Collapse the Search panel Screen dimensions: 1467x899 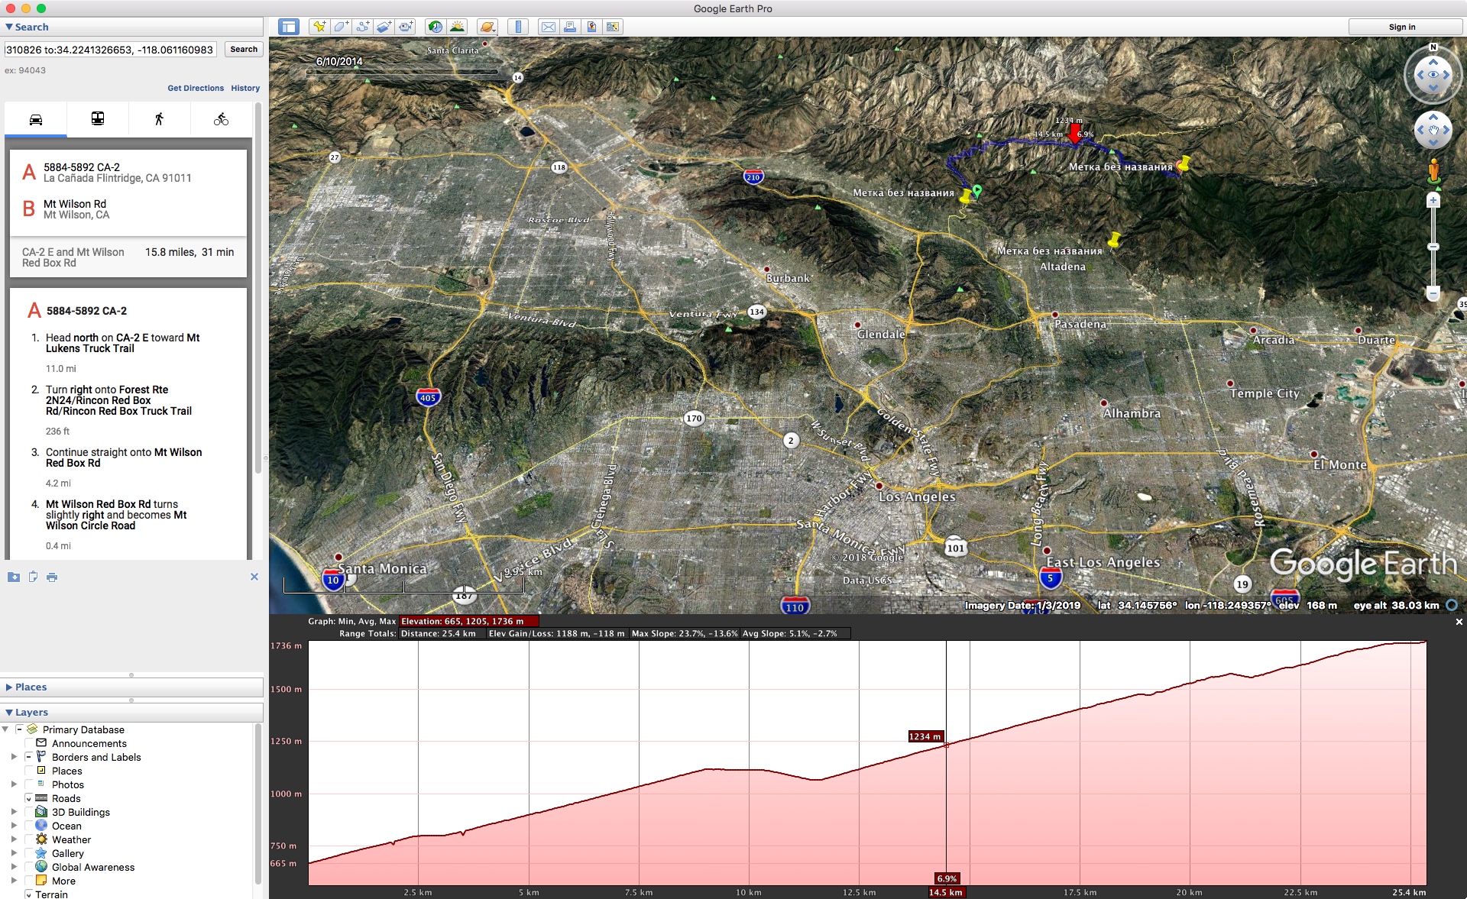click(x=9, y=27)
